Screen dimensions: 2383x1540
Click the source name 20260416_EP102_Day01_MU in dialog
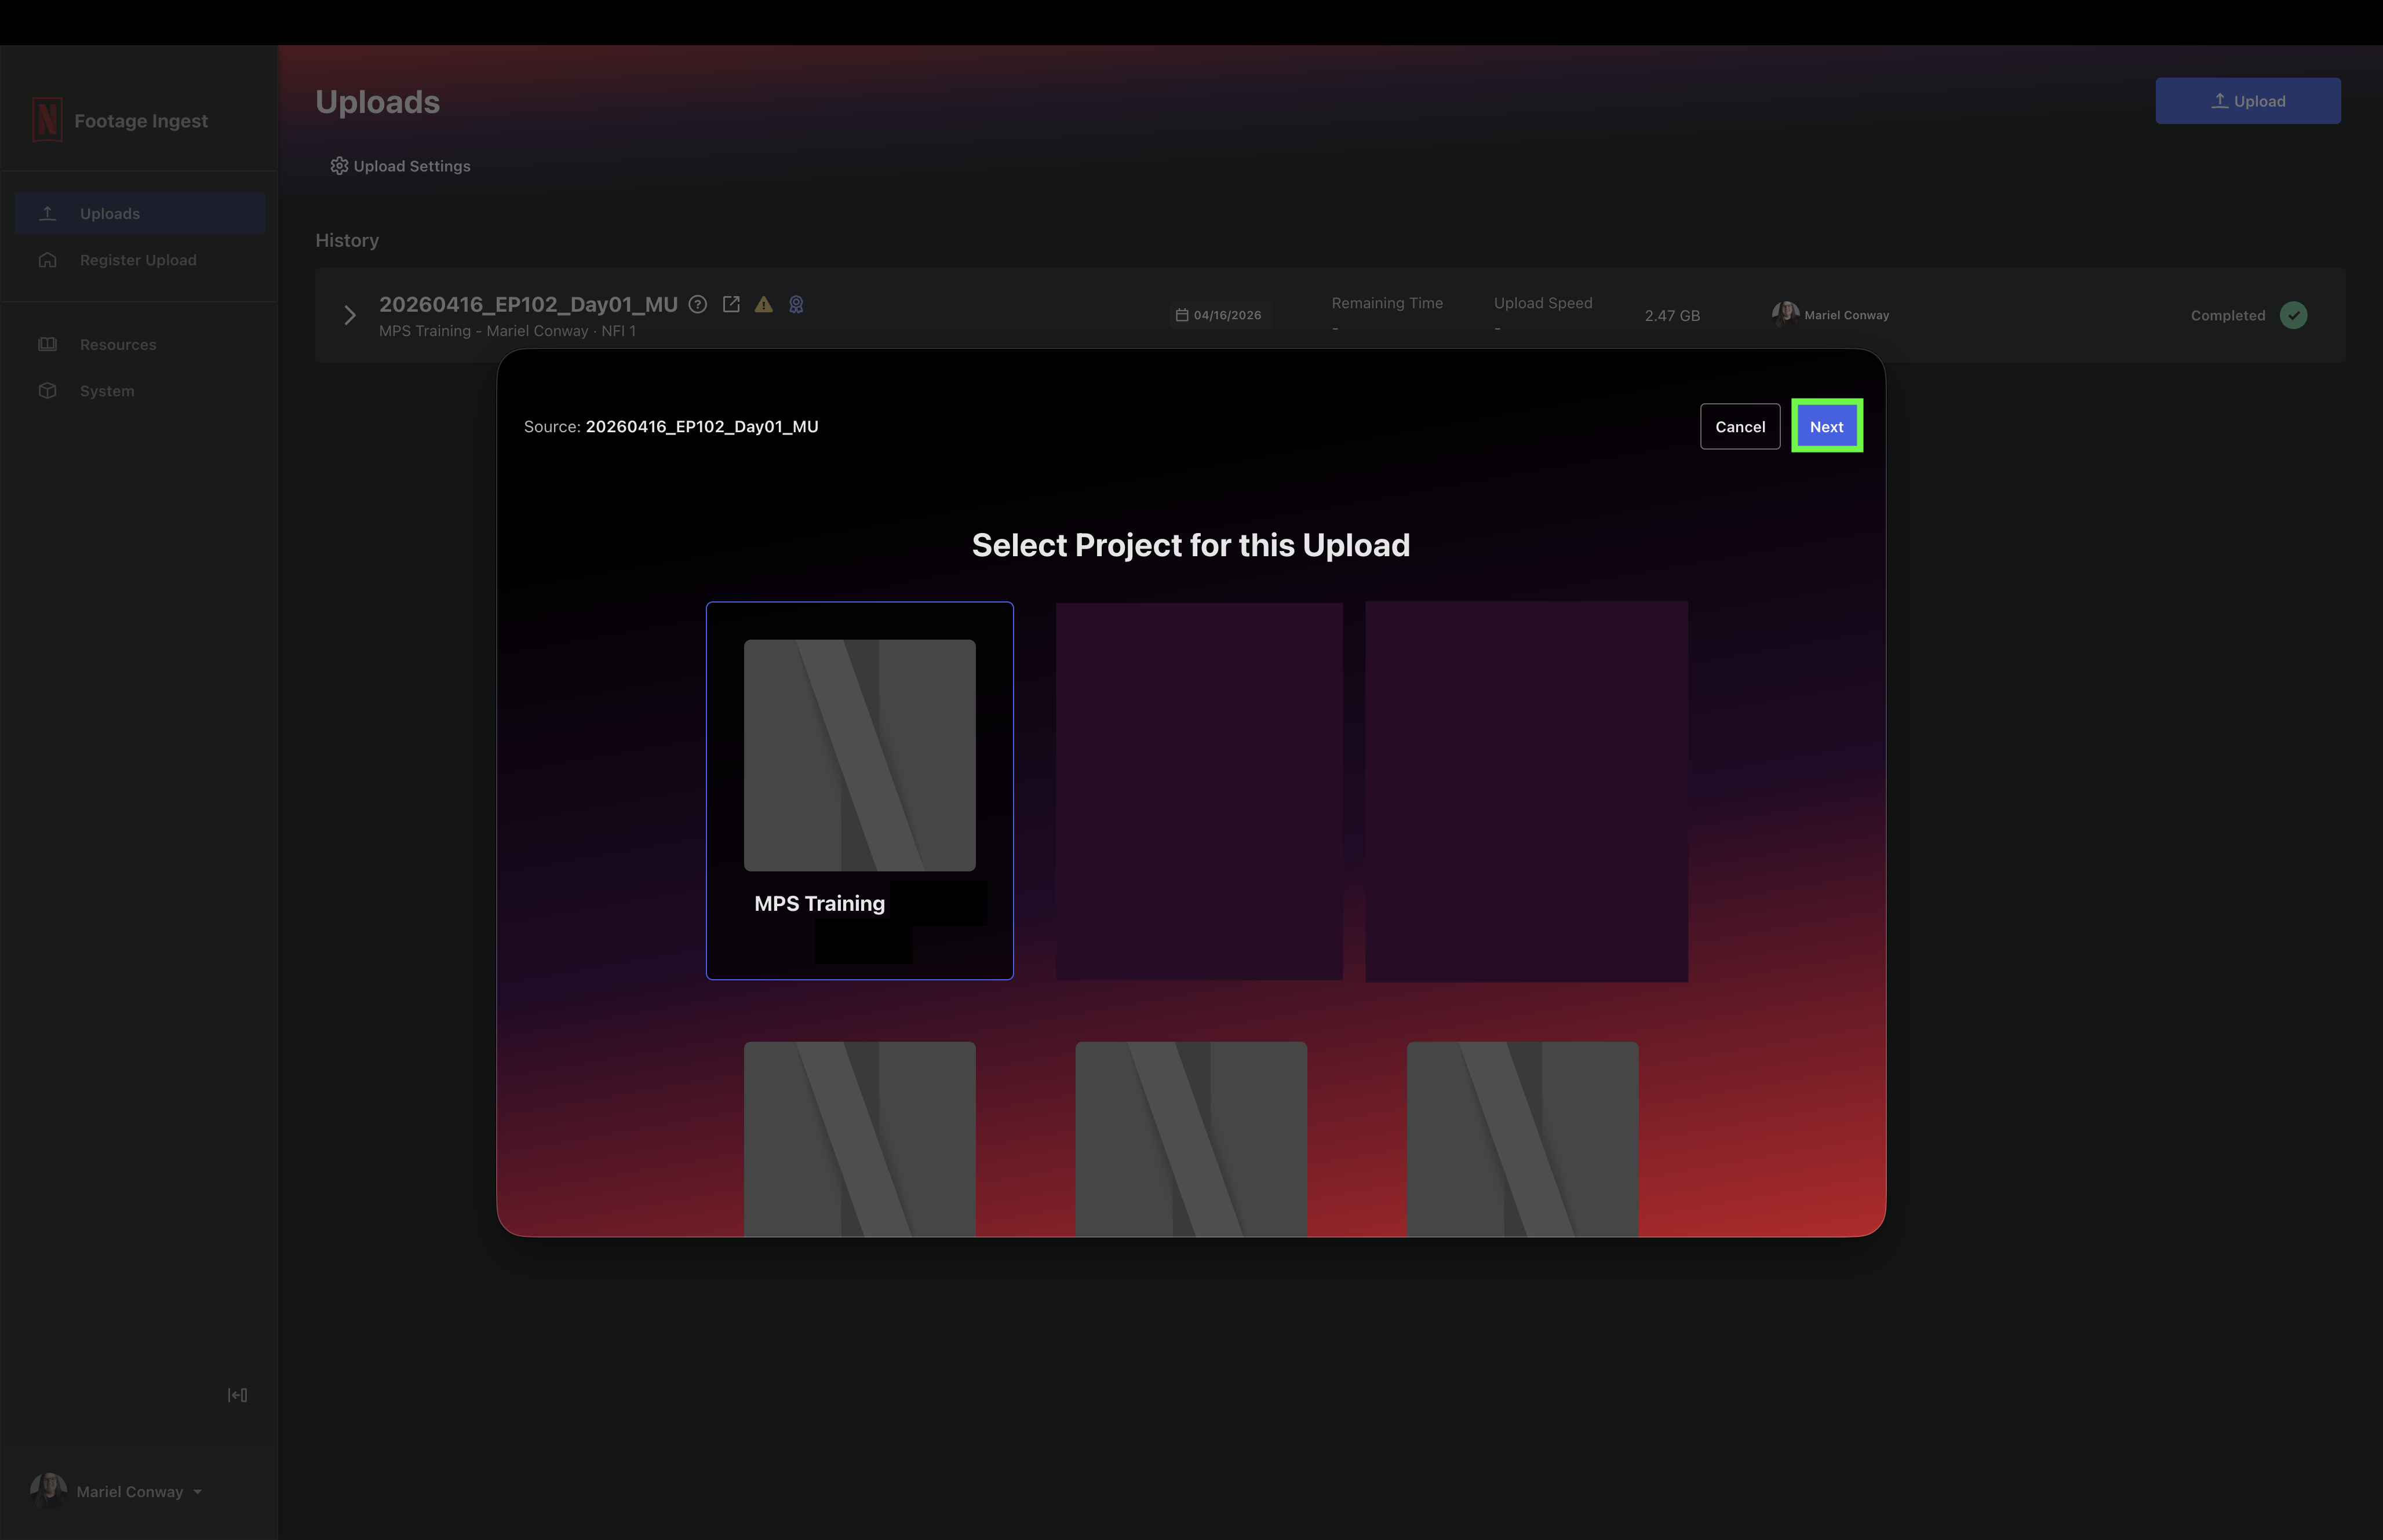pyautogui.click(x=701, y=426)
